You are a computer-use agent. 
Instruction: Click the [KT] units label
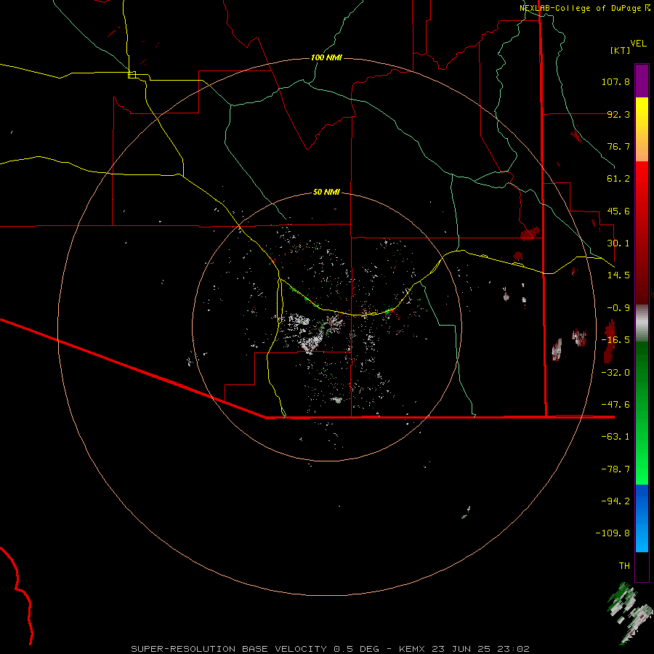point(620,50)
